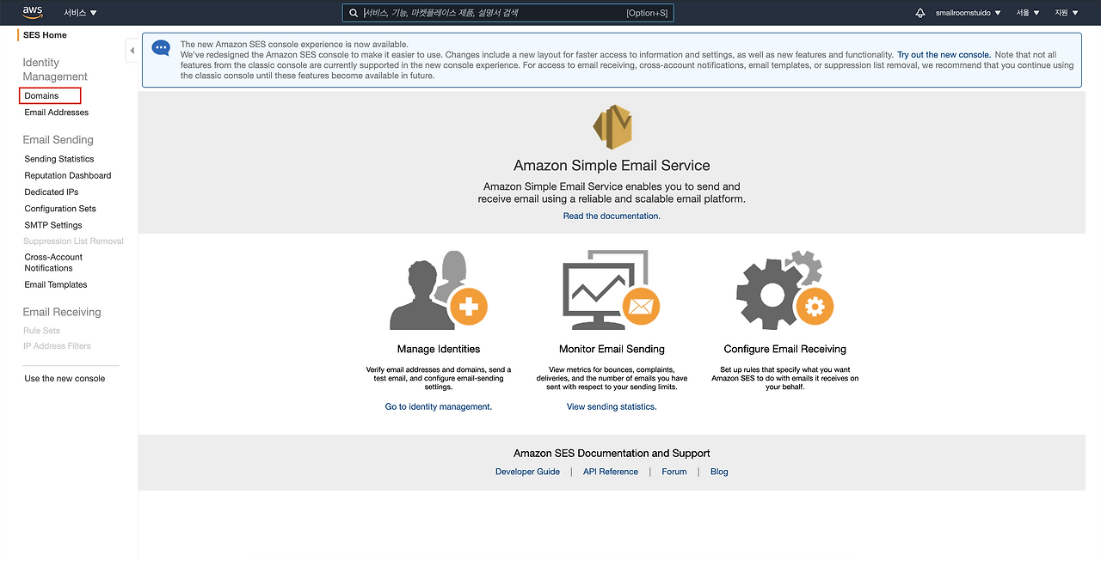Click the Amazon SES gold logo
1101x561 pixels.
pos(612,127)
